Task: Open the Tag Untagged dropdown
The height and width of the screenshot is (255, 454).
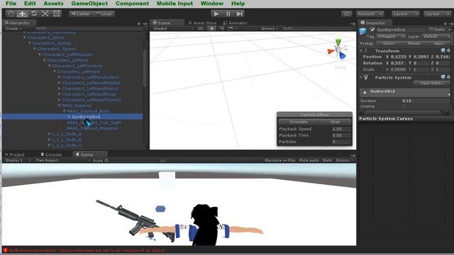Action: pyautogui.click(x=391, y=36)
